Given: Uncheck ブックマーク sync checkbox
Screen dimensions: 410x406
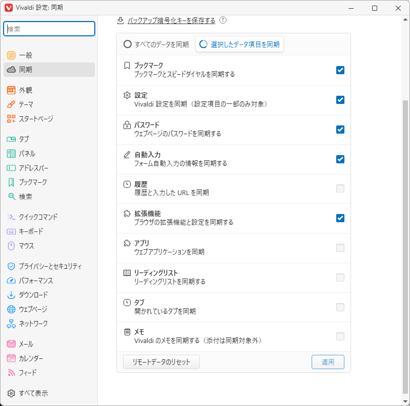Looking at the screenshot, I should point(340,70).
